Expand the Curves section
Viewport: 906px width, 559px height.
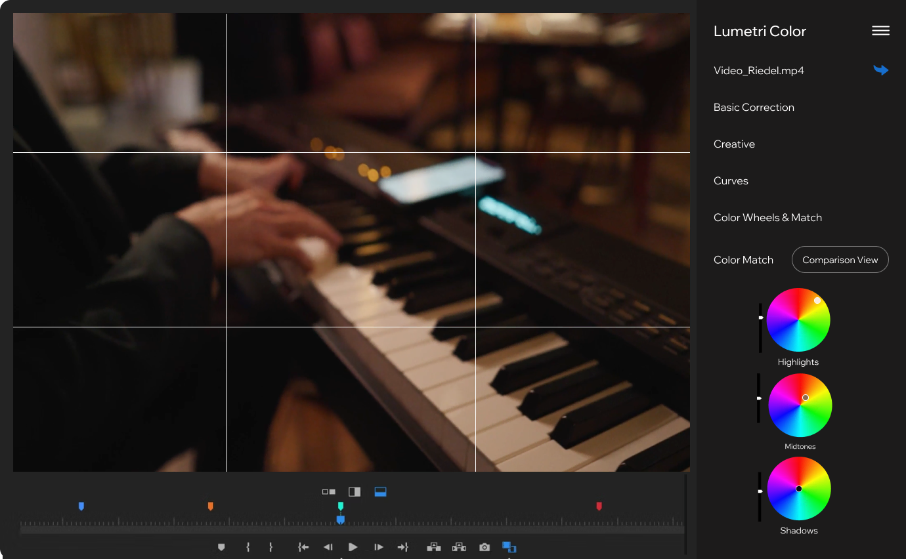[x=731, y=180]
